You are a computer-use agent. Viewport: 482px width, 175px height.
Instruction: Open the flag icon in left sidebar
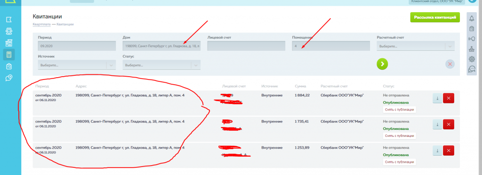coord(9,20)
